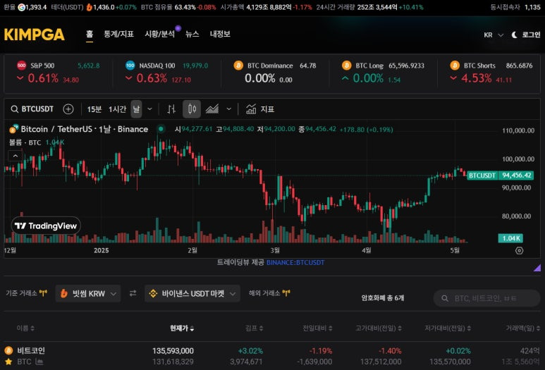Toggle dark mode moon icon

514,35
